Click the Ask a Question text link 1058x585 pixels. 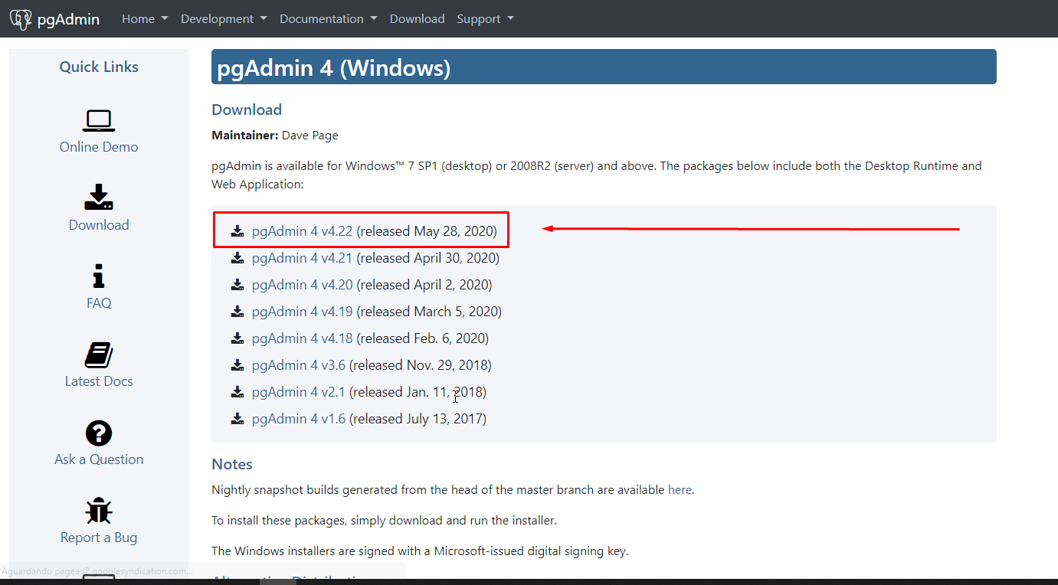click(99, 459)
